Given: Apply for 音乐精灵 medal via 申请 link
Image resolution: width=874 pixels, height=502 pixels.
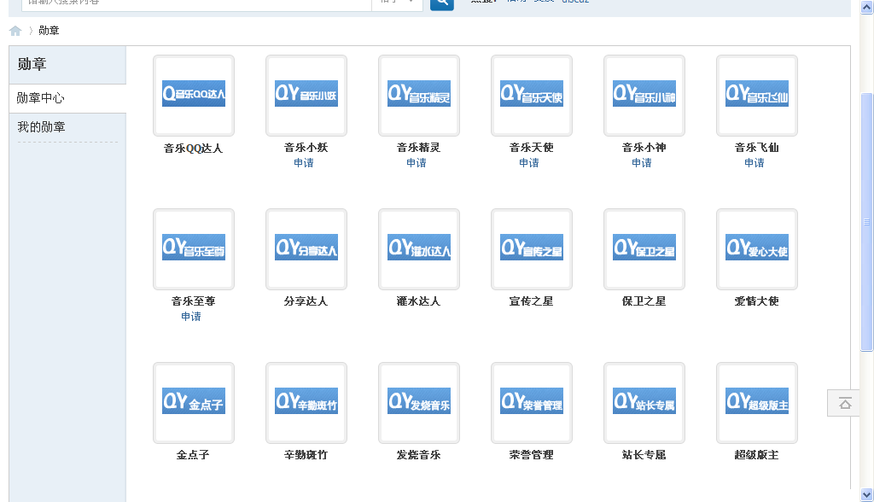Looking at the screenshot, I should [x=417, y=163].
